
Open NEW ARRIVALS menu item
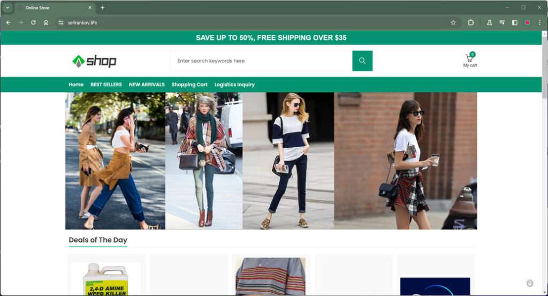tap(147, 85)
